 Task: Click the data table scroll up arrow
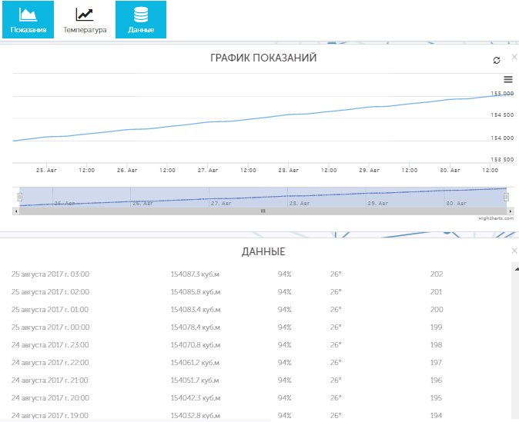tap(517, 269)
